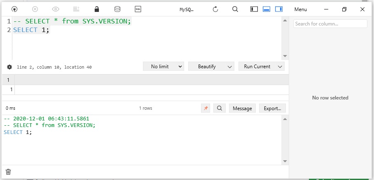Click the history log scrollbar up arrow

(285, 119)
